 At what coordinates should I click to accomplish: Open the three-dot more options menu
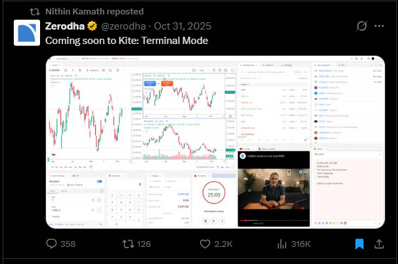tap(380, 27)
